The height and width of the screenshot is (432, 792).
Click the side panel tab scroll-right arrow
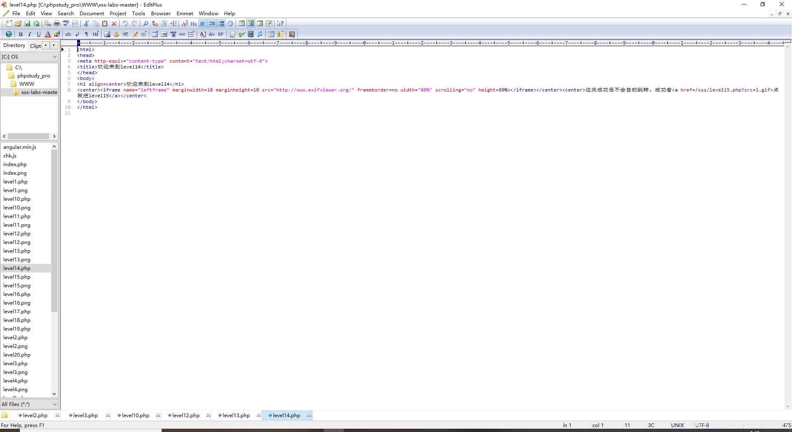coord(54,45)
